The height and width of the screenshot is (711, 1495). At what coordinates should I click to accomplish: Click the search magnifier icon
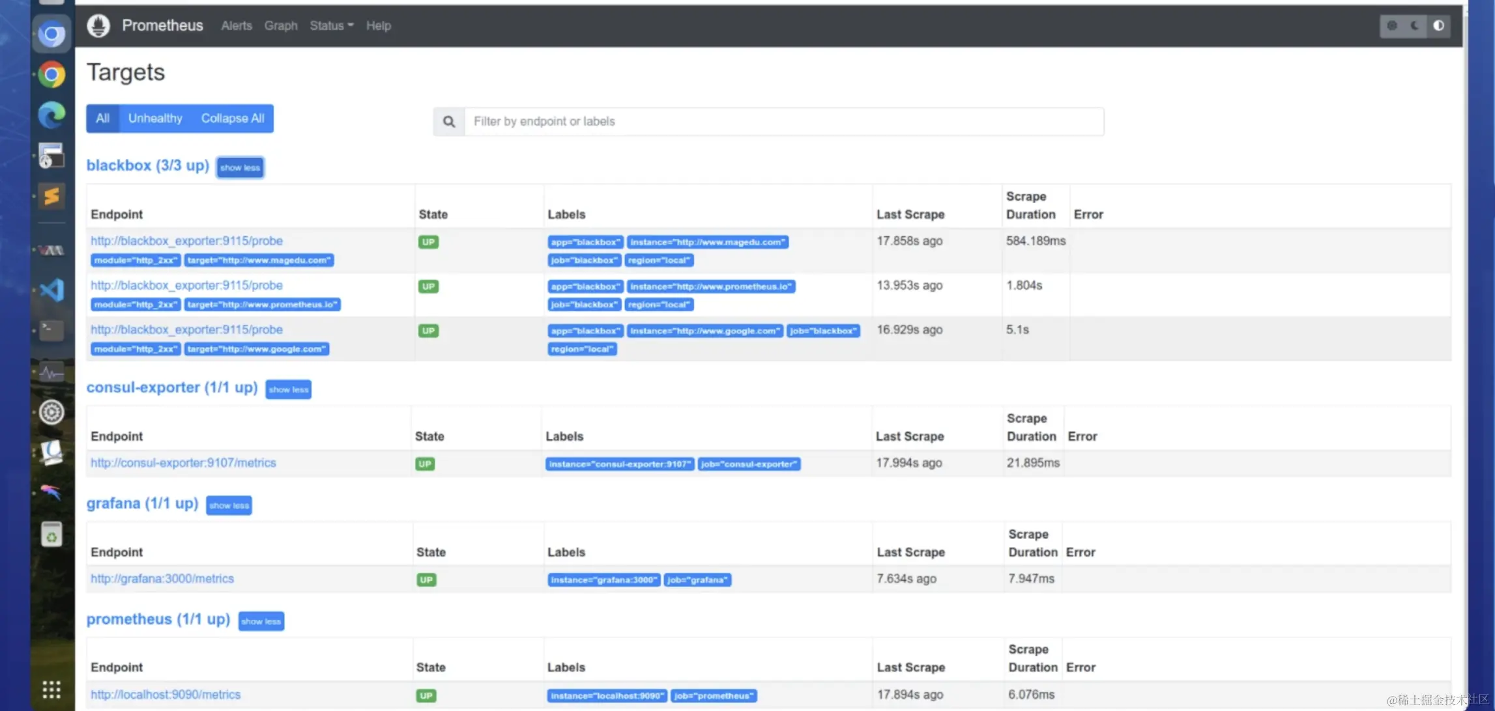(449, 122)
